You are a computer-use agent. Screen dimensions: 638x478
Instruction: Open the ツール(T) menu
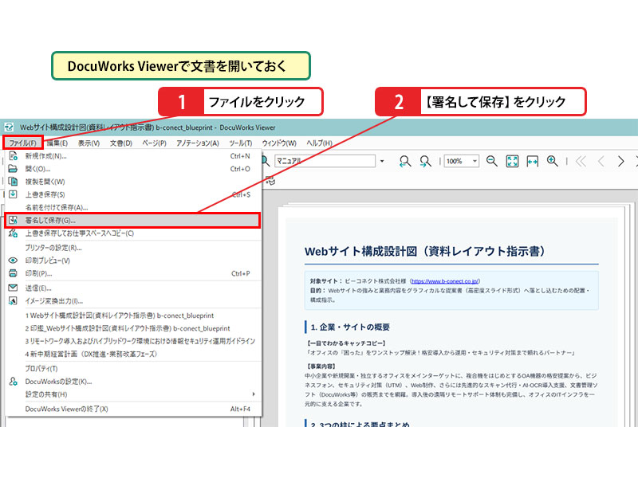point(241,143)
